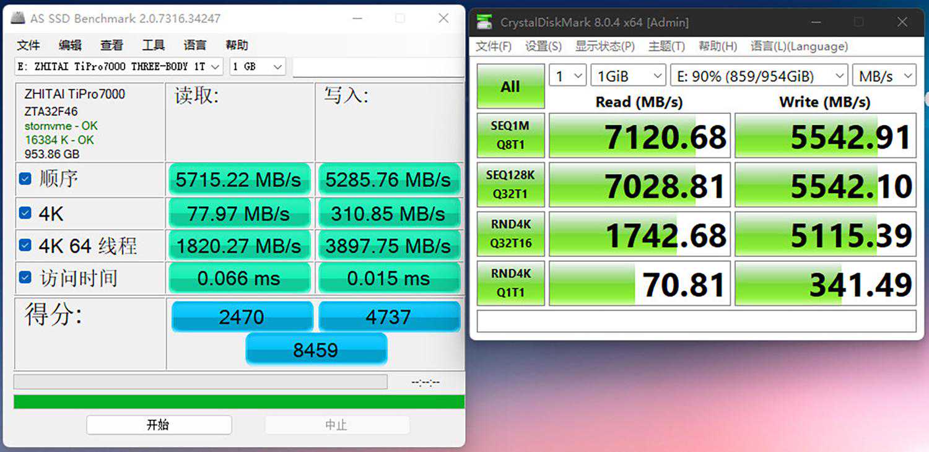
Task: Expand the 1 GB test size dropdown
Action: (257, 66)
